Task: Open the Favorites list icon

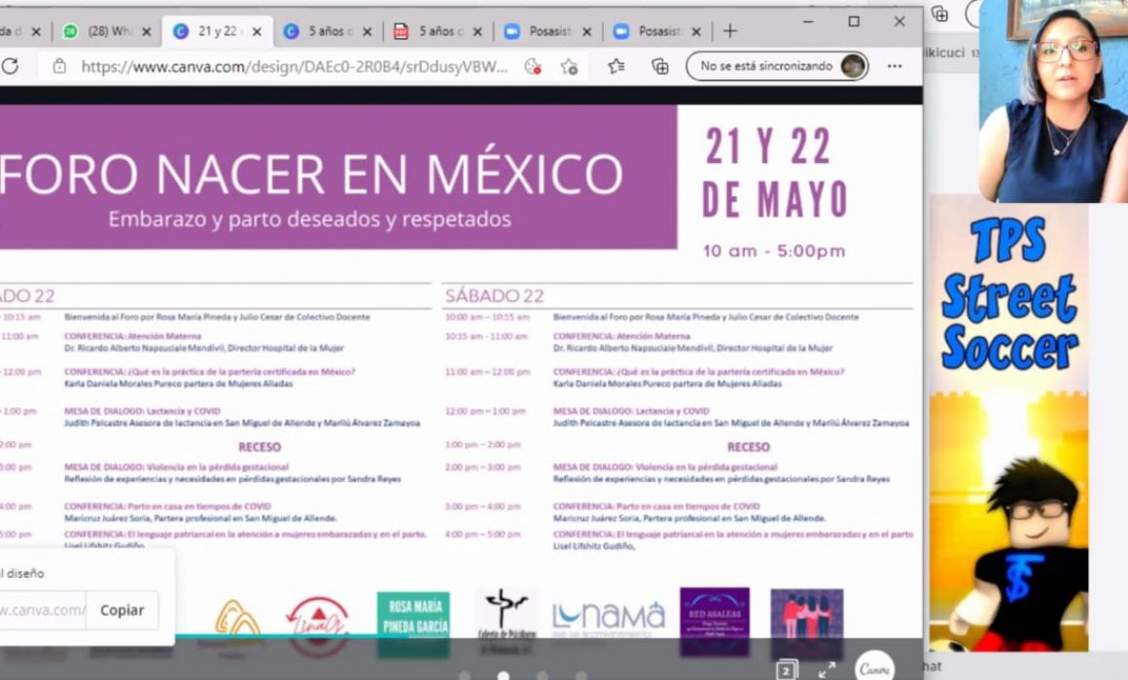Action: [x=616, y=66]
